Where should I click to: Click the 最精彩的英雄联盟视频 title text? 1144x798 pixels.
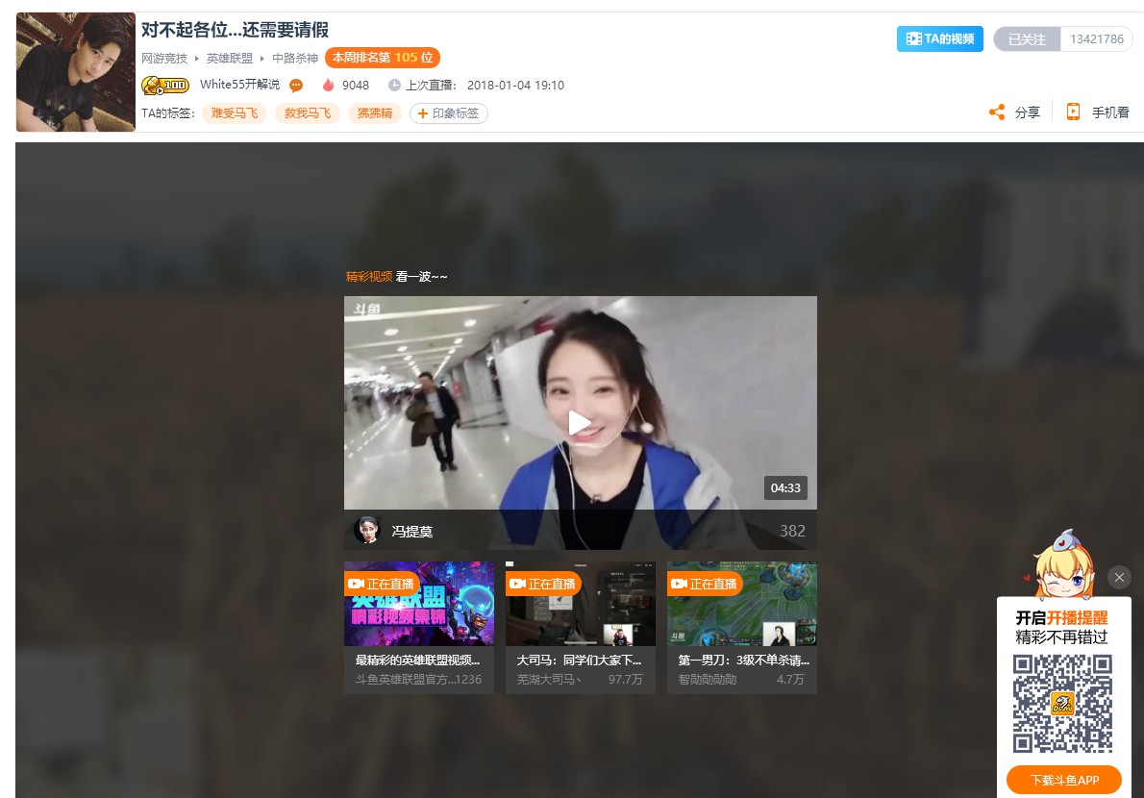417,661
